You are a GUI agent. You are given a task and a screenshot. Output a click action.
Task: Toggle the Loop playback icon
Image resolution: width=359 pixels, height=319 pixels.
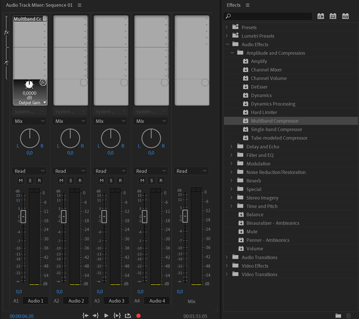tap(128, 315)
